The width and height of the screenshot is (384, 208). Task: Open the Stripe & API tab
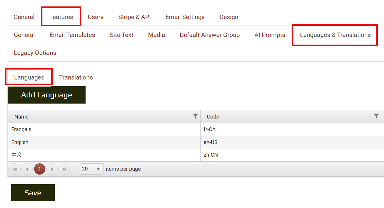coord(134,17)
